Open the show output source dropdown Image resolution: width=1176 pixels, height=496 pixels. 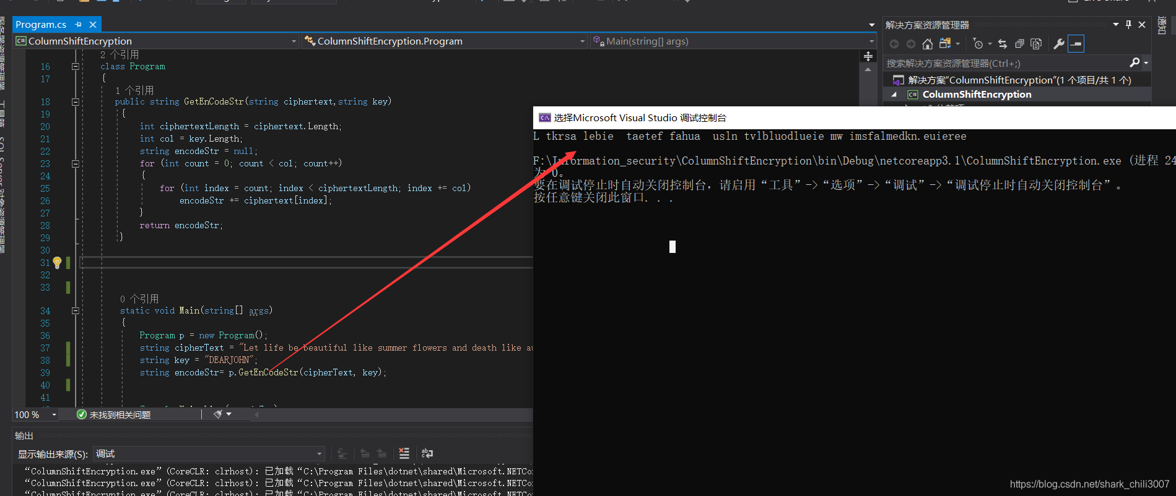click(209, 454)
